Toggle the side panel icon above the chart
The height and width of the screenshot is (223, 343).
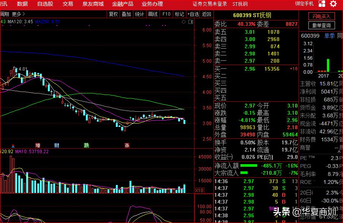pos(191,22)
